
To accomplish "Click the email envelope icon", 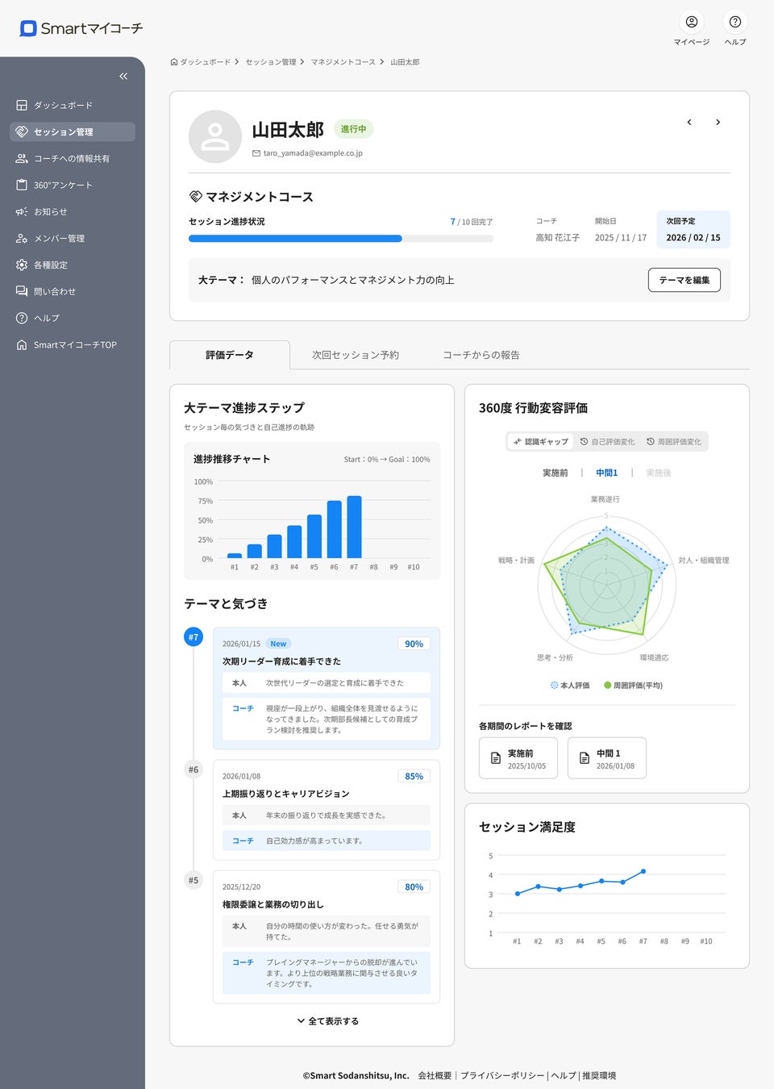I will [x=256, y=153].
